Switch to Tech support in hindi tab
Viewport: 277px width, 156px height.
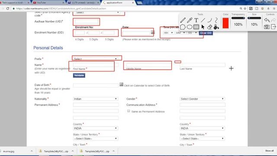(14, 3)
